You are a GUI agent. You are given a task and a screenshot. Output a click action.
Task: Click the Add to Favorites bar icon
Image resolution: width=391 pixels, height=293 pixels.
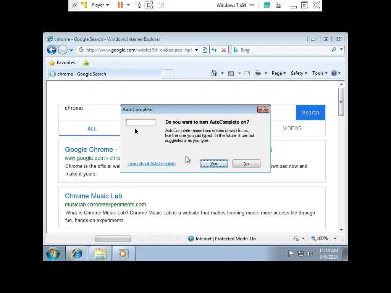86,63
